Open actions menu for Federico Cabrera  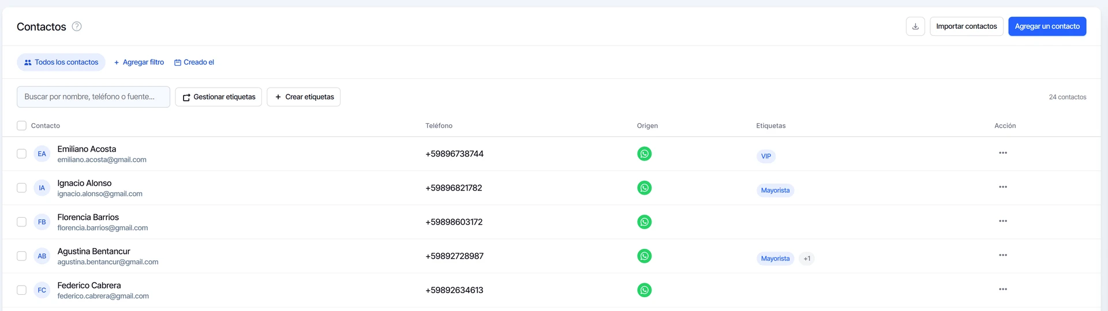point(1003,289)
